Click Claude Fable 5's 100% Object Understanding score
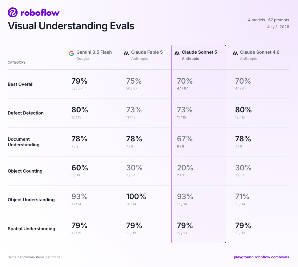The width and height of the screenshot is (298, 267). coord(136,197)
